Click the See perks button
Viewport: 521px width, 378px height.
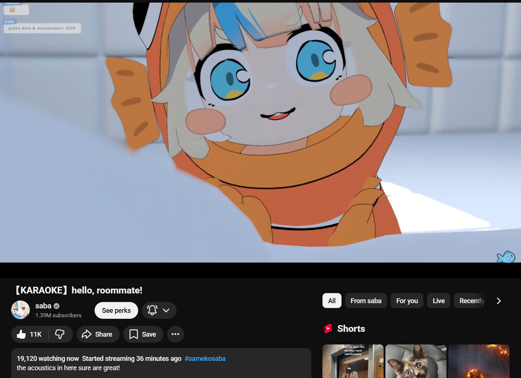(116, 311)
